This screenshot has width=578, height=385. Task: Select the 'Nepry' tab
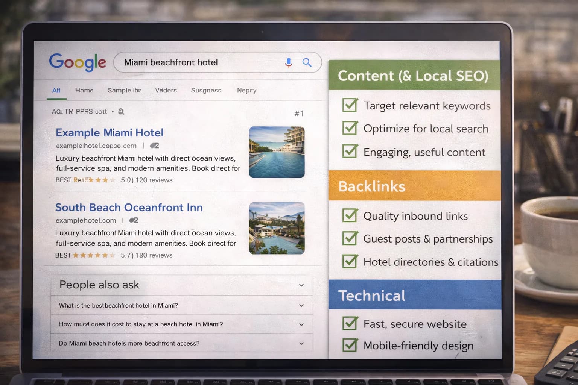(x=247, y=90)
